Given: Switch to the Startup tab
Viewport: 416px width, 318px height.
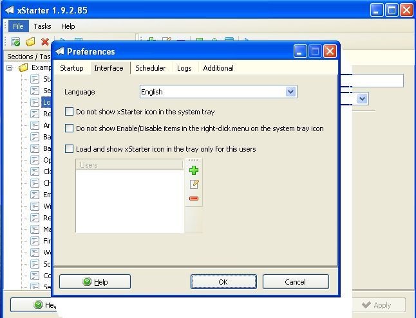Looking at the screenshot, I should pos(71,68).
